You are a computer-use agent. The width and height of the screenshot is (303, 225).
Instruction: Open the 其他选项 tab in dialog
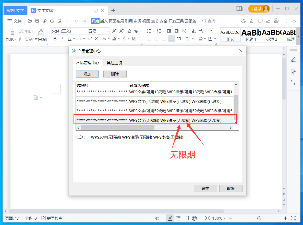(x=114, y=63)
